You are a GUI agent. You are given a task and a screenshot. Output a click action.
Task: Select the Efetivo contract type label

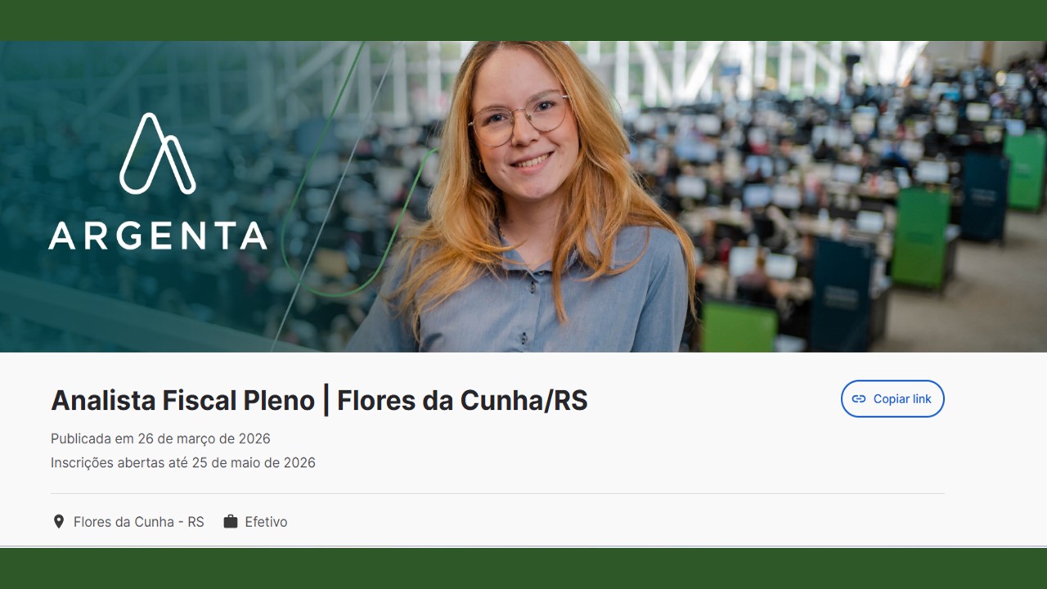[x=266, y=522]
